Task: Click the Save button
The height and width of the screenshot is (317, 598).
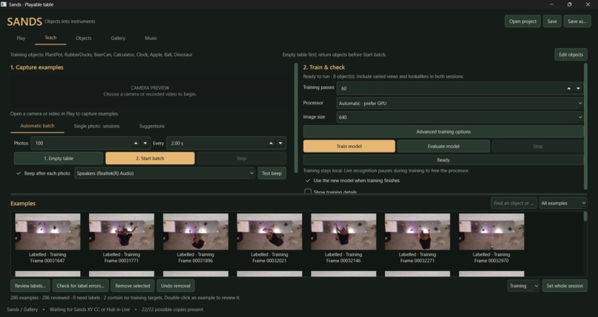Action: click(x=552, y=21)
